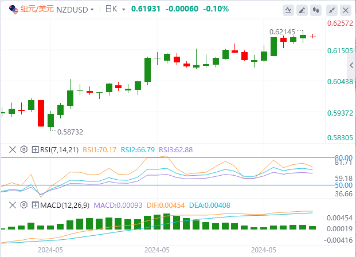Click the RSI 50.00 level label
Viewport: 356px width, 257px height.
pyautogui.click(x=343, y=185)
